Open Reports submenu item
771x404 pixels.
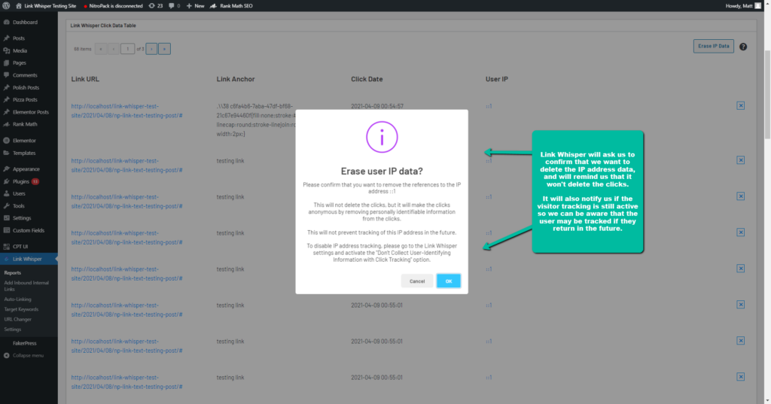(12, 273)
